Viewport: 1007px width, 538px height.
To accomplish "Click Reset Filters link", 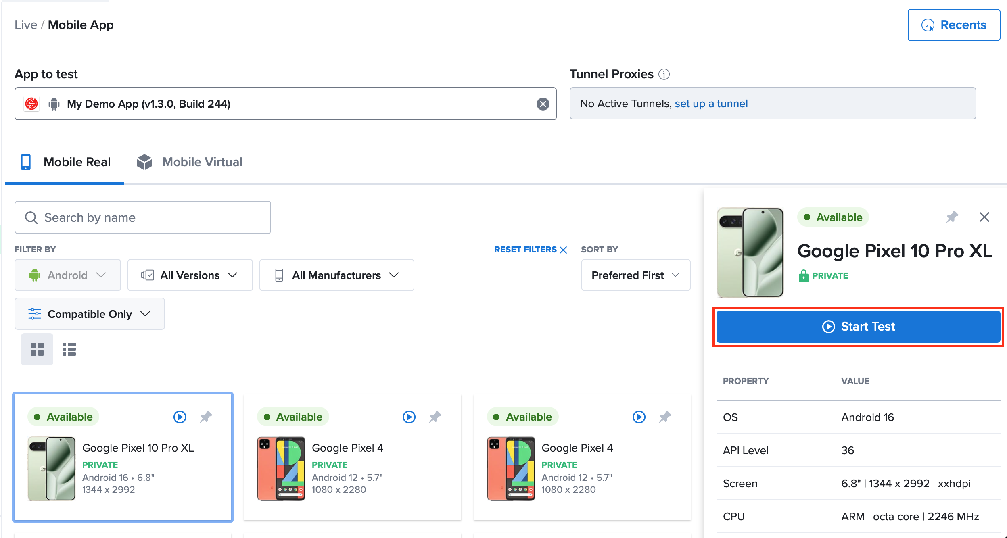I will tap(531, 250).
